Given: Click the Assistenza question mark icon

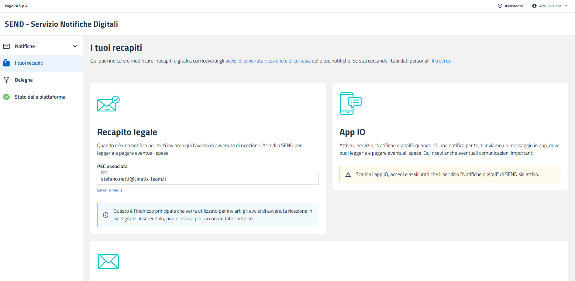Looking at the screenshot, I should [x=500, y=6].
